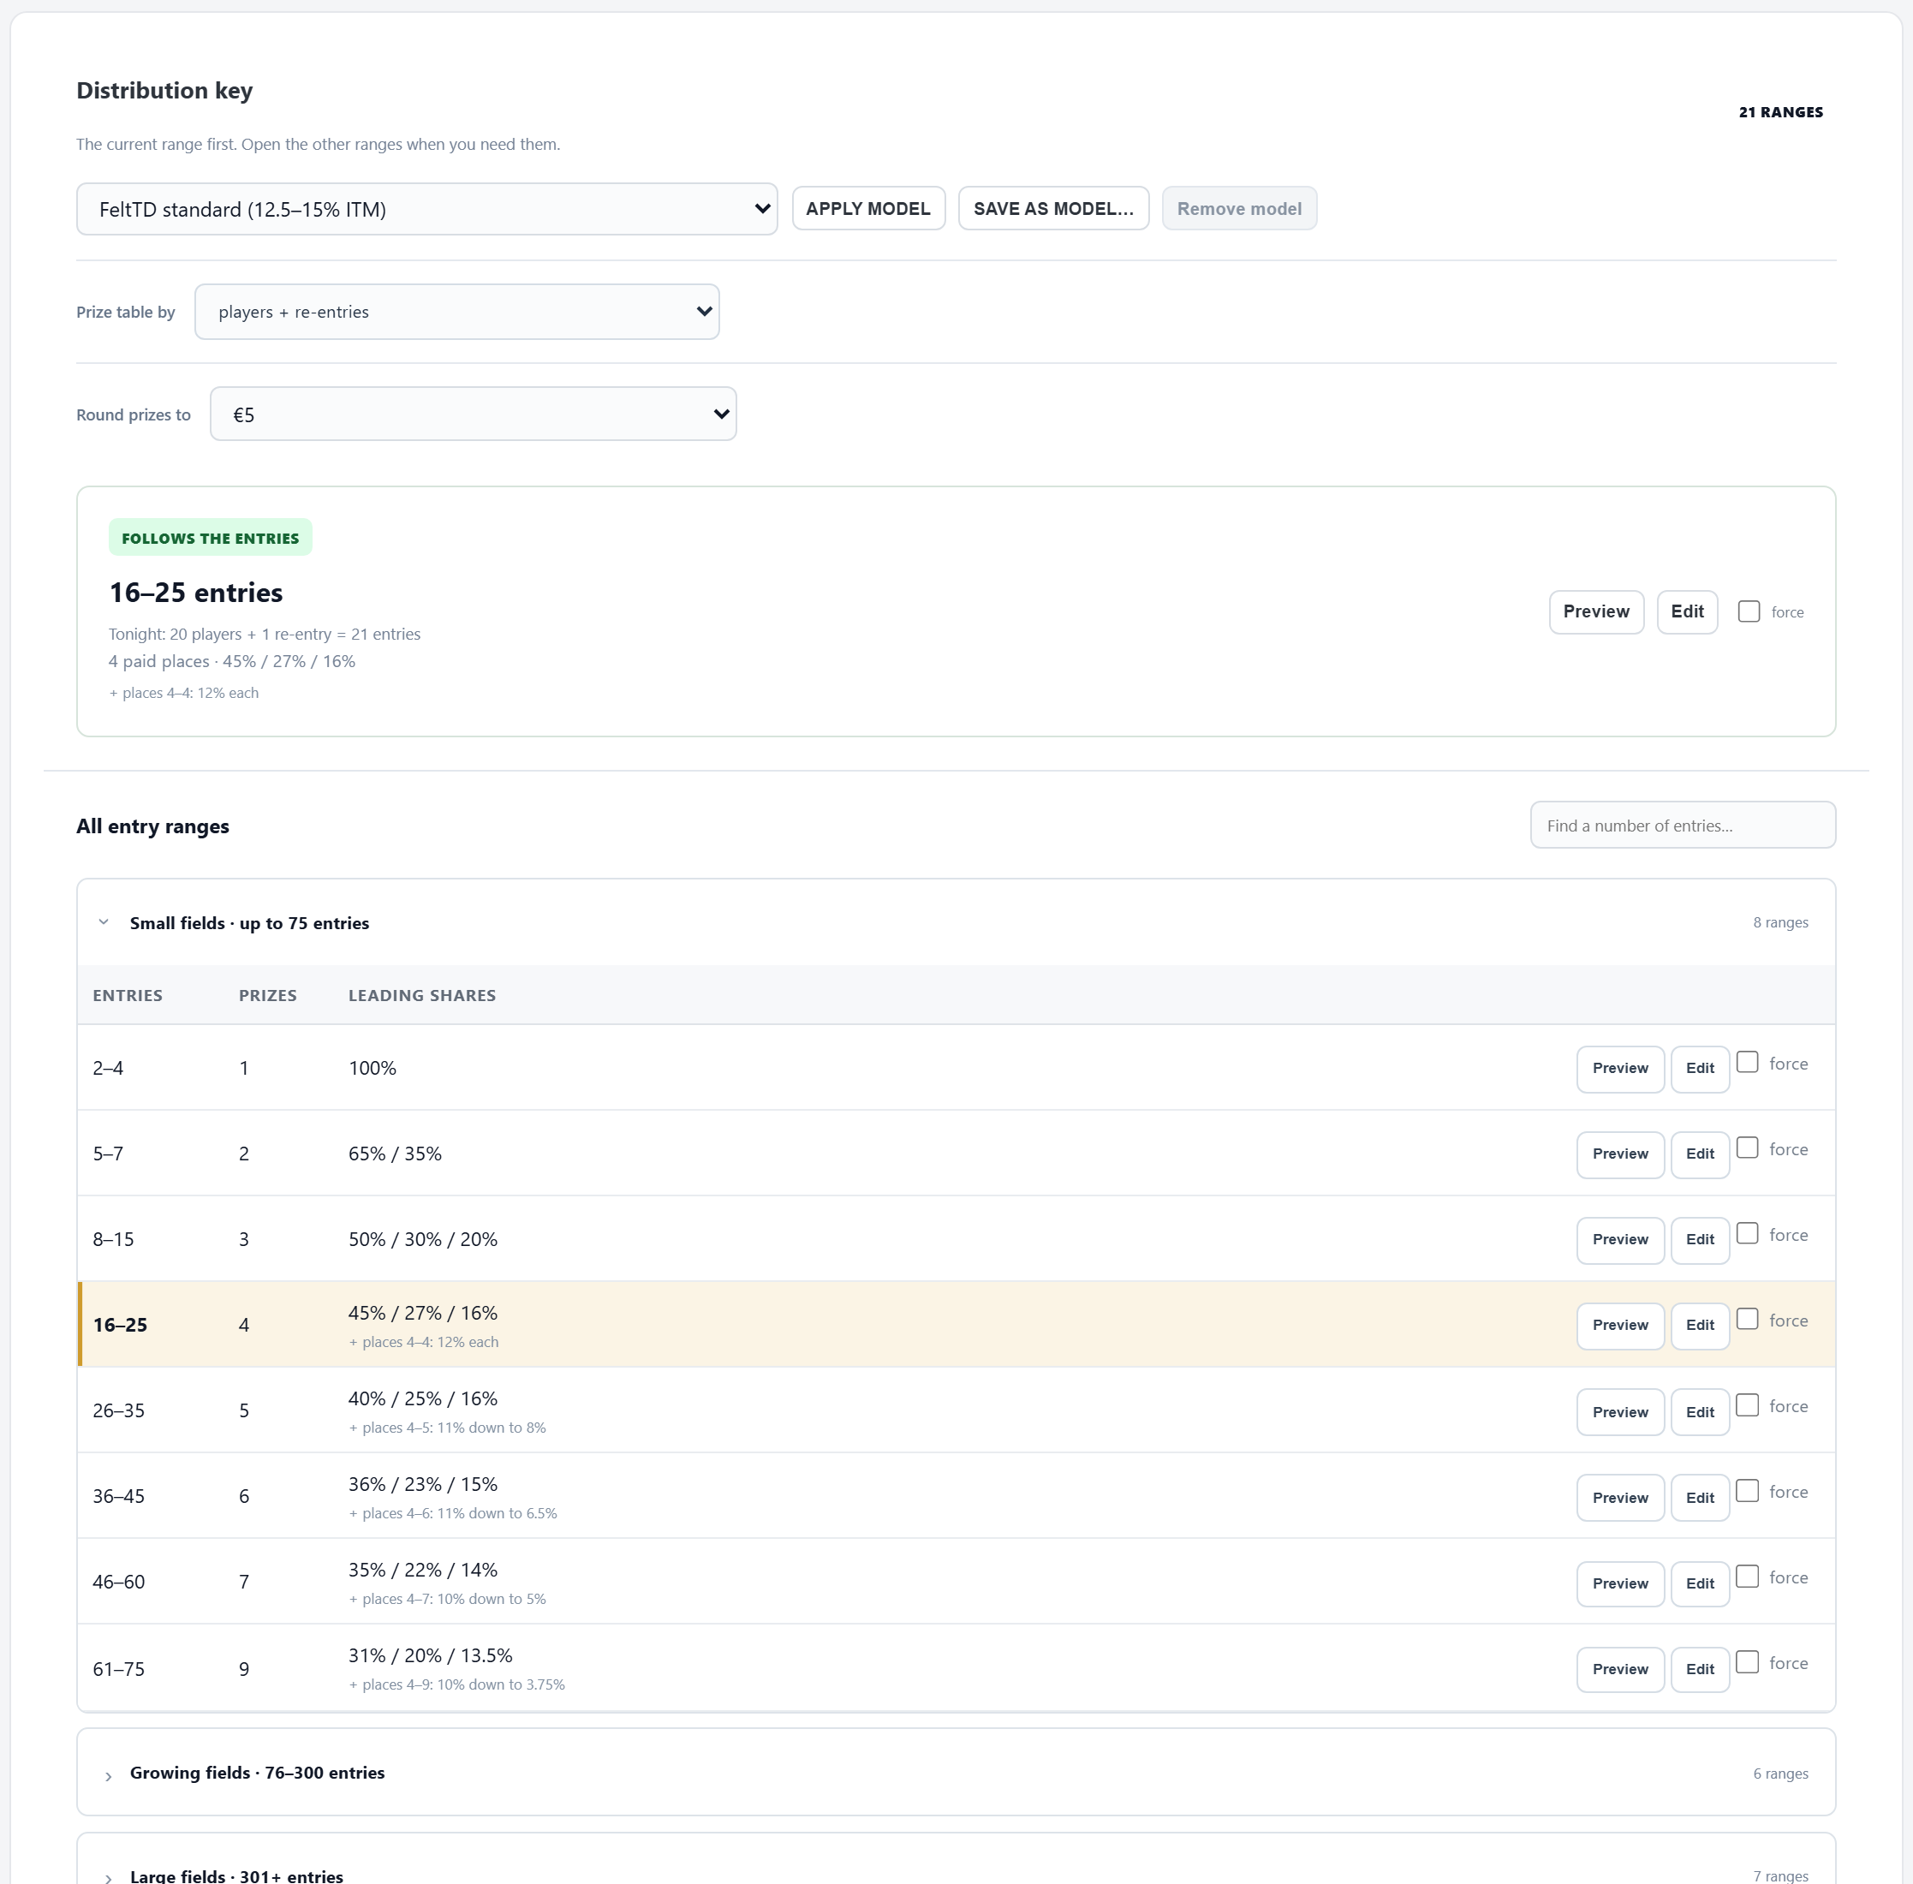Click the 65% / 35% leading shares cell

click(x=395, y=1154)
